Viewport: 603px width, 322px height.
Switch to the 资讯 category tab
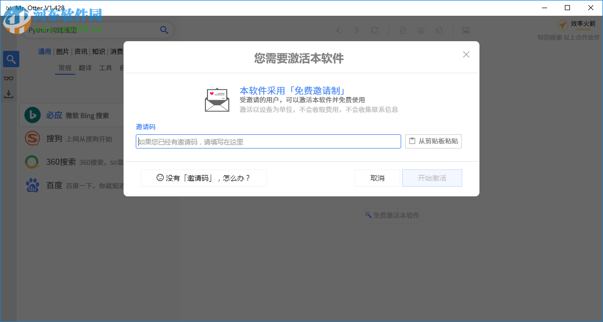coord(80,51)
